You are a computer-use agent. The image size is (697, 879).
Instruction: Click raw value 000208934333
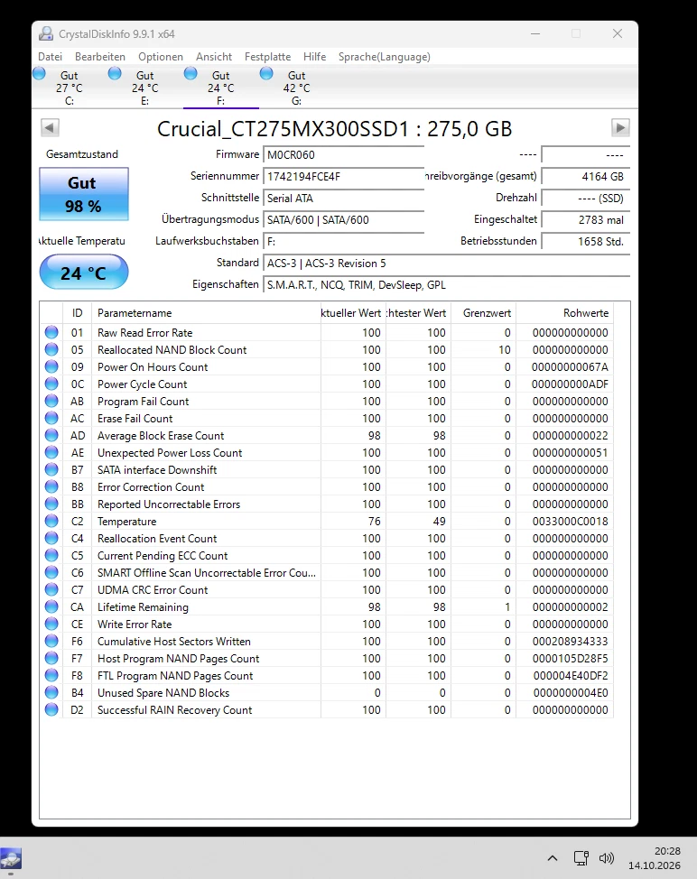[570, 642]
